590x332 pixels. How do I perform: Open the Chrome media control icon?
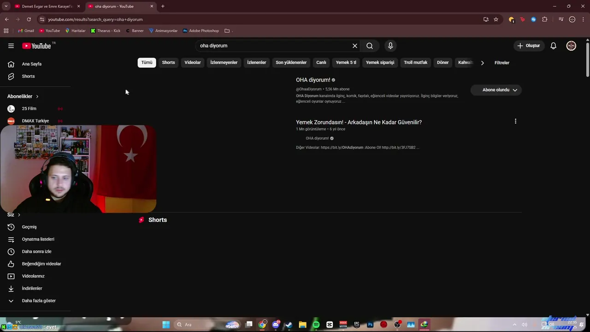(561, 19)
